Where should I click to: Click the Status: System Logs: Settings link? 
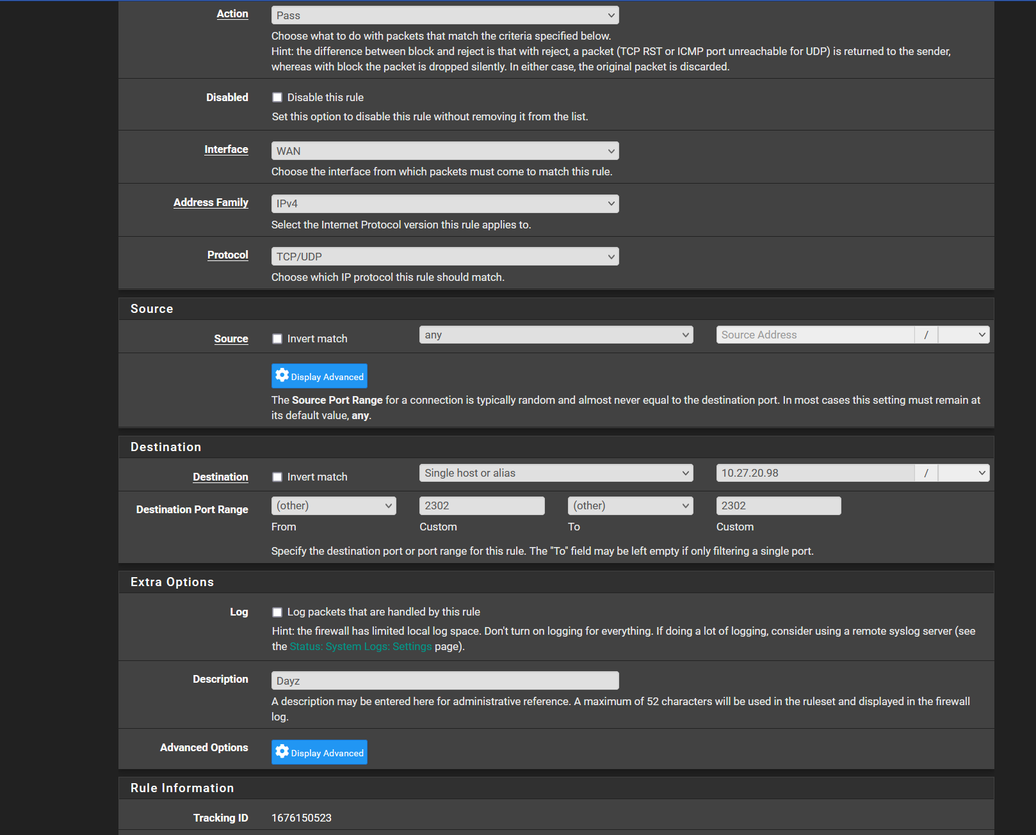361,646
